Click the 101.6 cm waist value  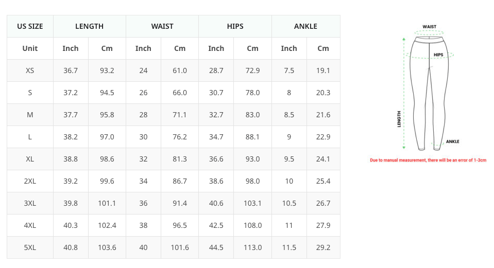(180, 247)
